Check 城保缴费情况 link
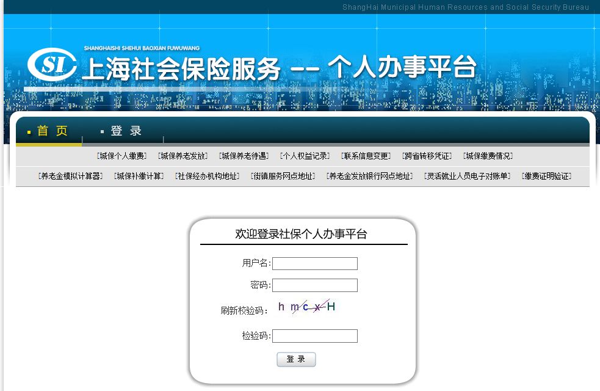 (488, 156)
